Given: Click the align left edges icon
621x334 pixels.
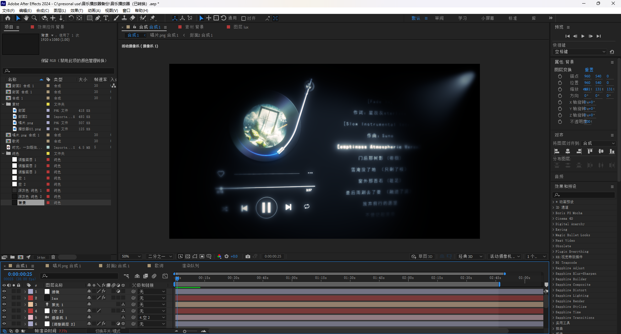Looking at the screenshot, I should point(557,151).
